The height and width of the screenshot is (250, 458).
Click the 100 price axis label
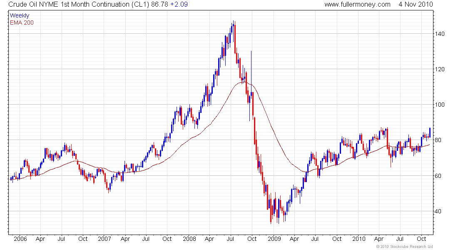click(x=440, y=105)
